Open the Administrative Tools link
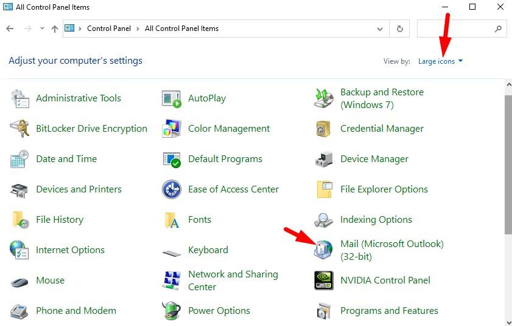Image resolution: width=512 pixels, height=326 pixels. (x=79, y=98)
